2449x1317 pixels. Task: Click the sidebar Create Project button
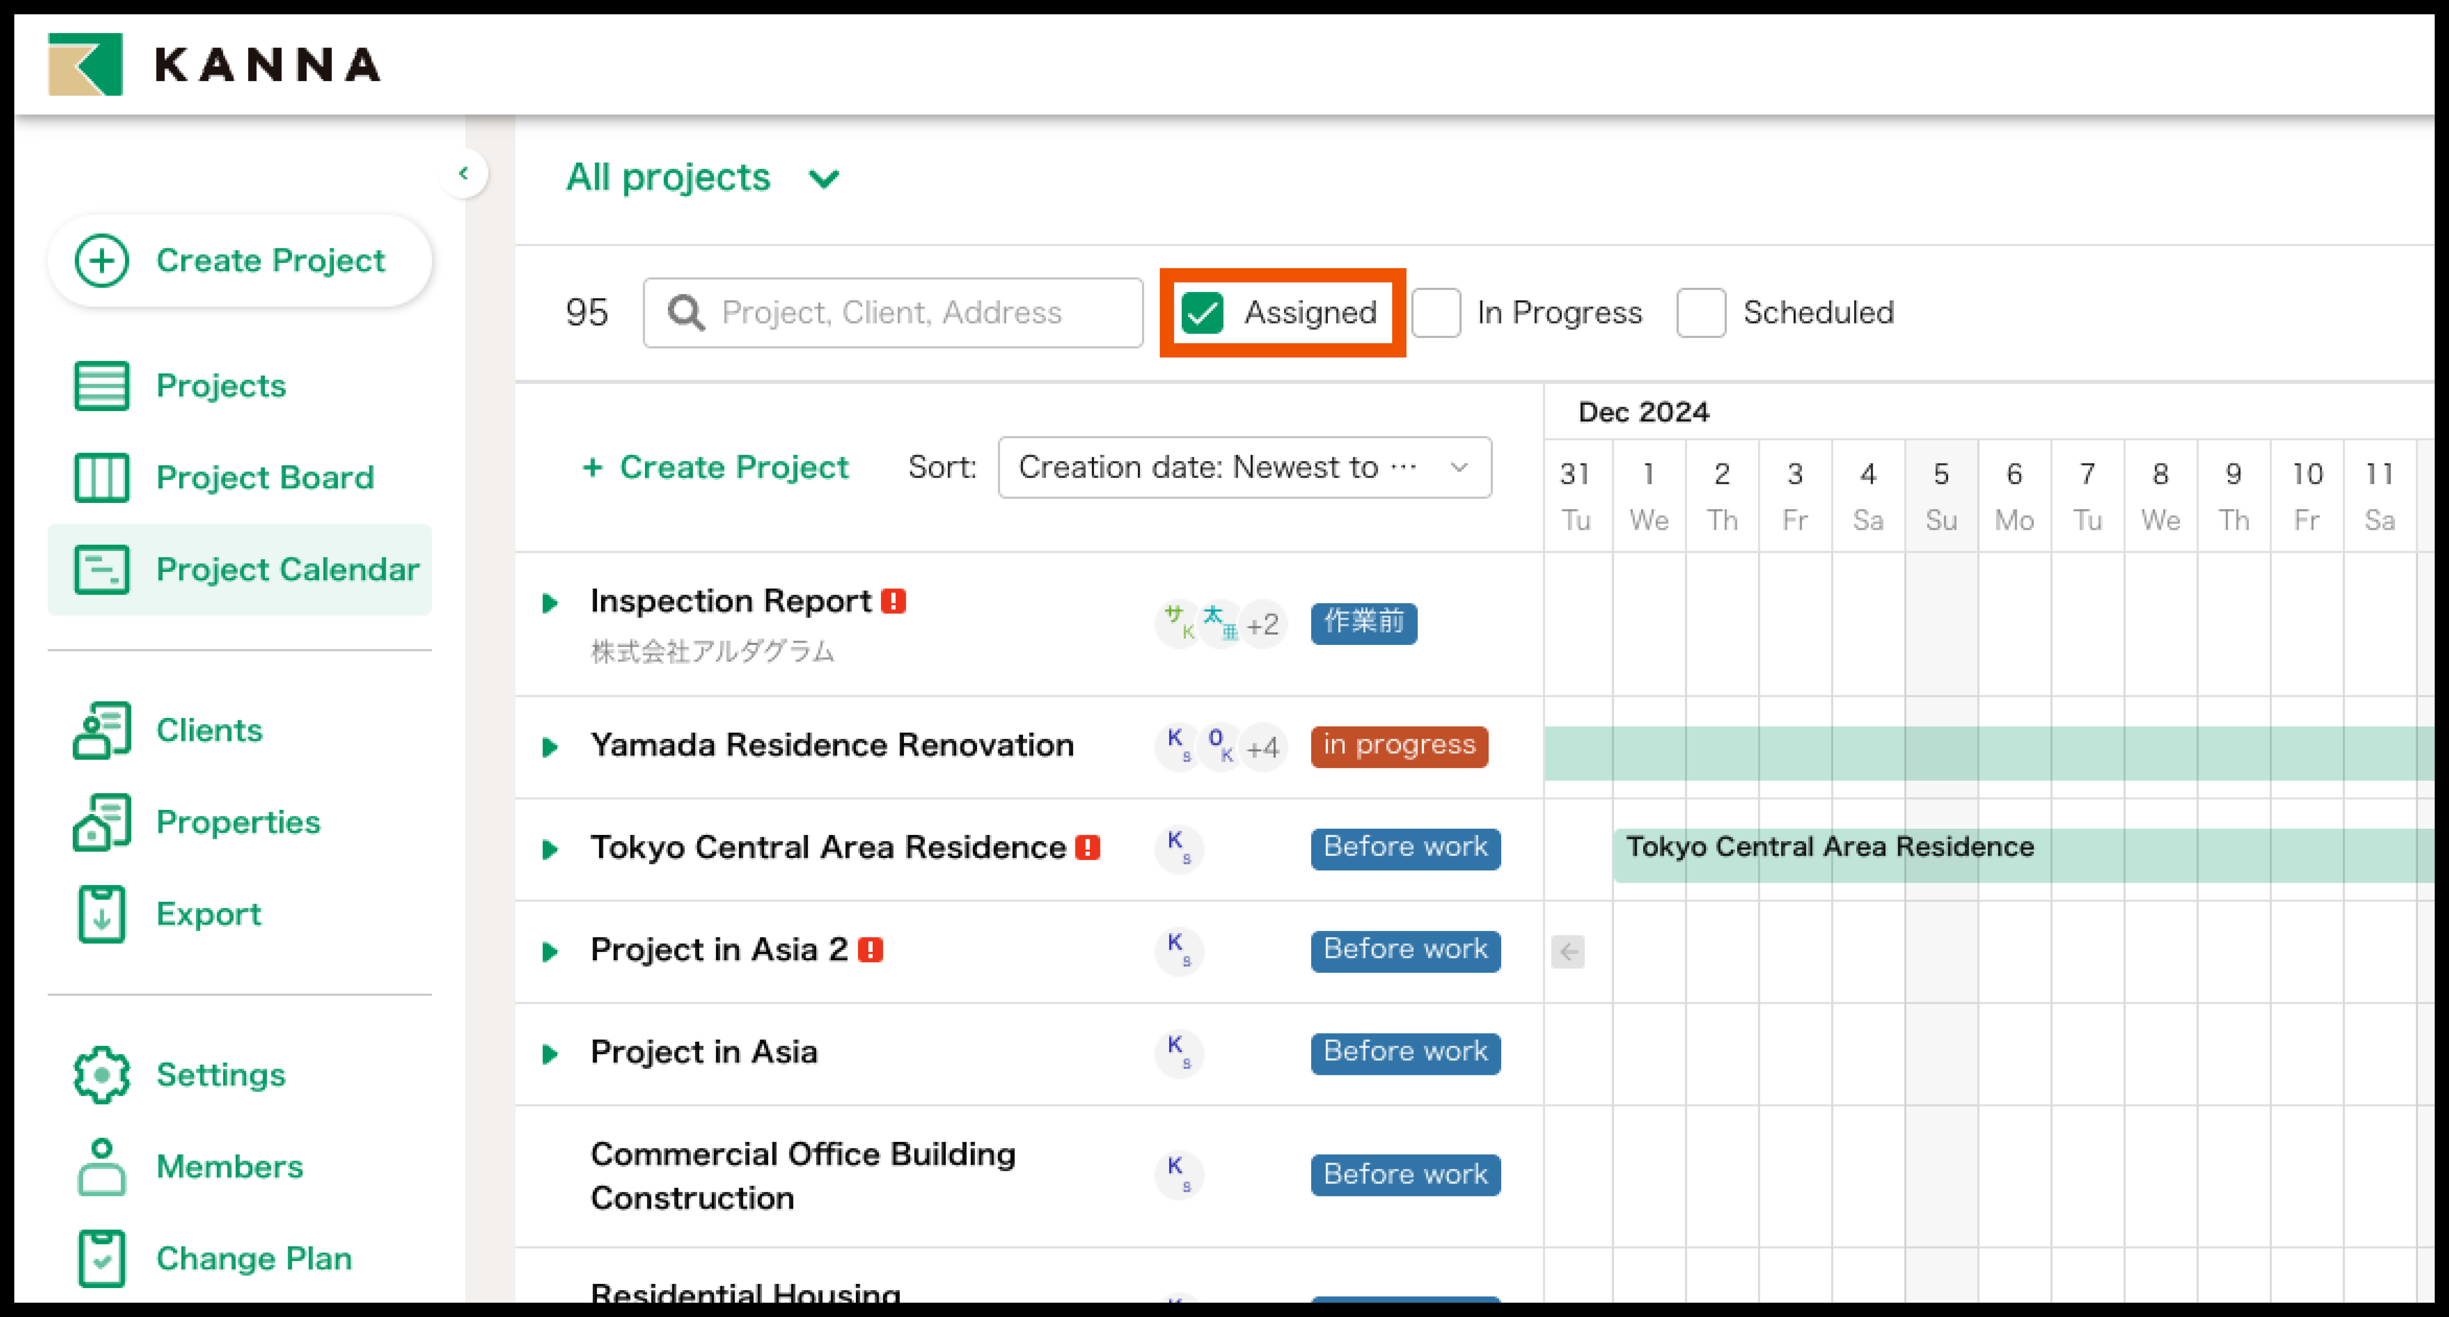coord(240,261)
